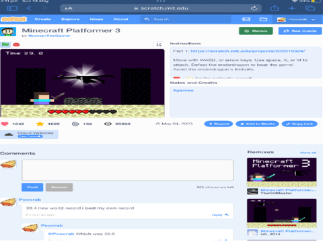This screenshot has height=242, width=323.
Task: Tap the Safari share icon
Action: pos(275,8)
